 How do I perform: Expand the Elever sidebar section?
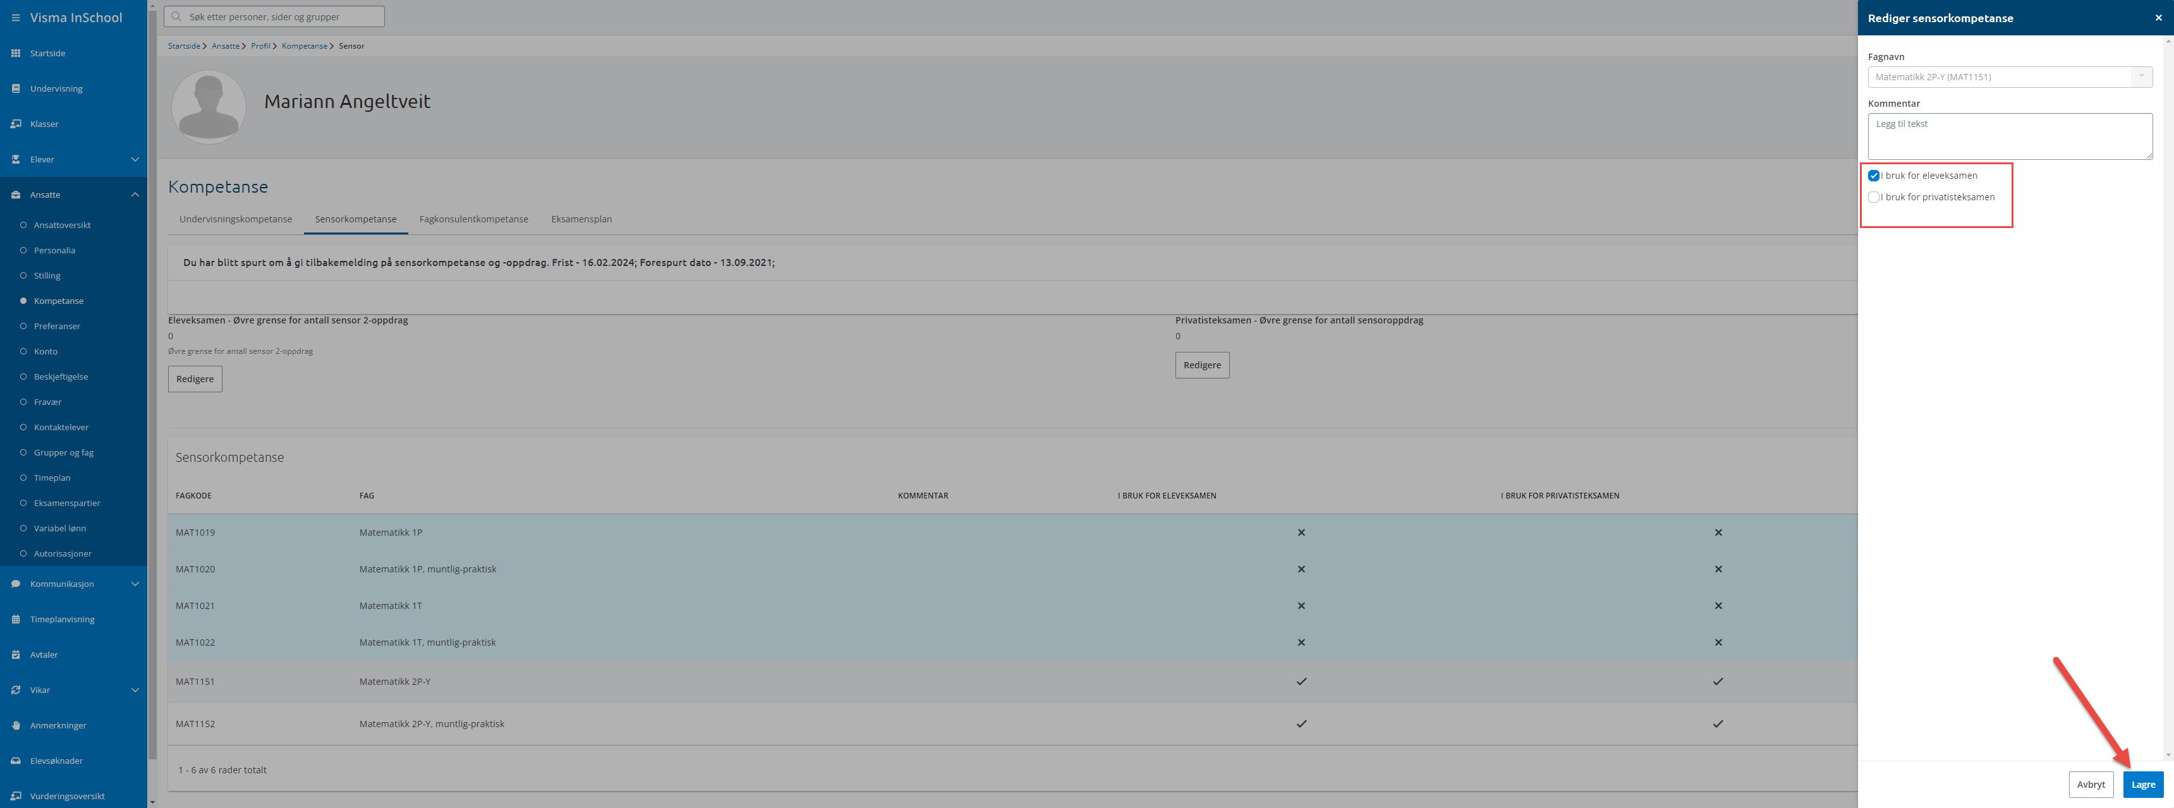pos(135,159)
